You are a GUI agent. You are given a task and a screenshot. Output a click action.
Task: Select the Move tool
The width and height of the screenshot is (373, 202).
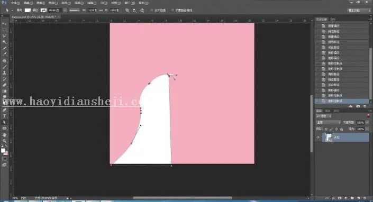click(4, 24)
